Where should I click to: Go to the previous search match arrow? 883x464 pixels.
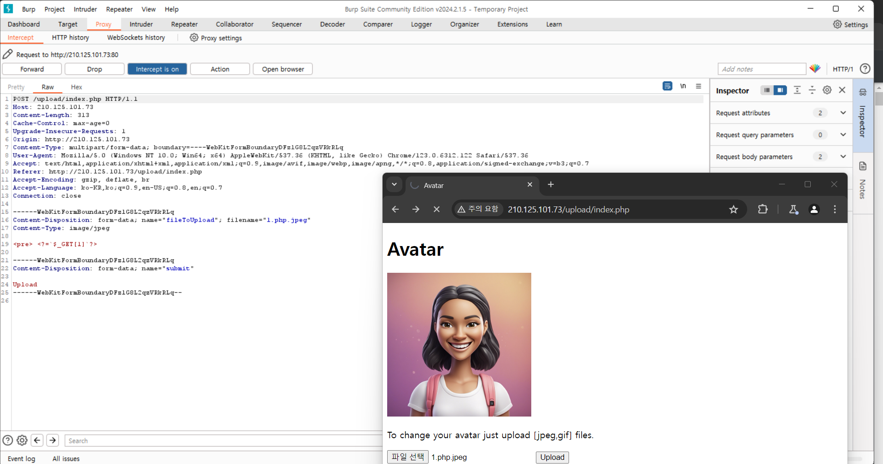coord(37,441)
